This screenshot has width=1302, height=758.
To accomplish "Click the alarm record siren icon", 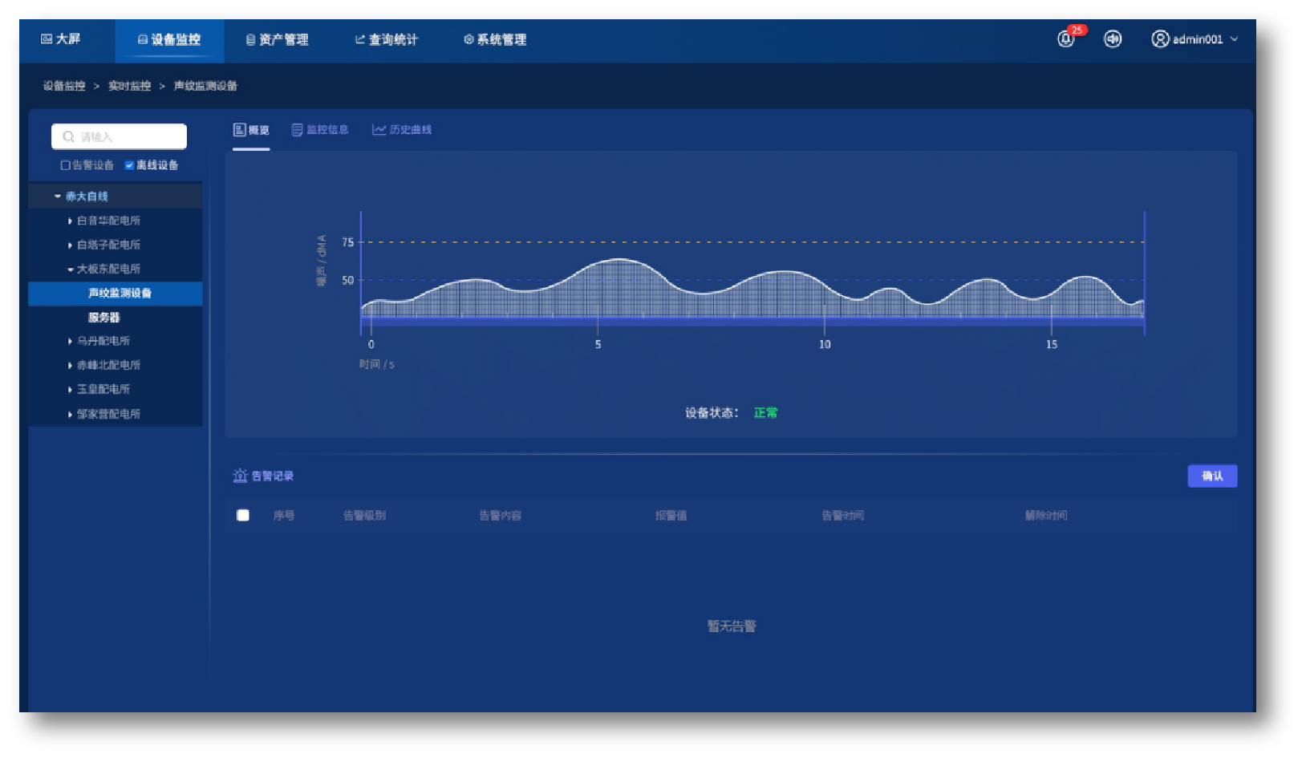I will coord(240,476).
